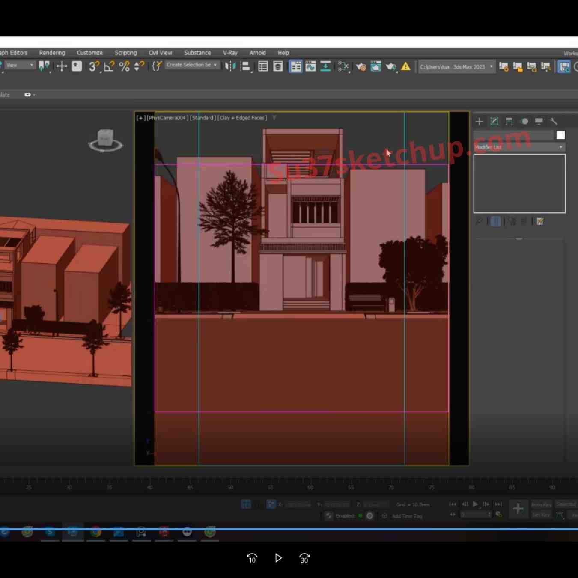This screenshot has width=578, height=578.
Task: Switch to Hierarchy command panel tab
Action: 509,122
